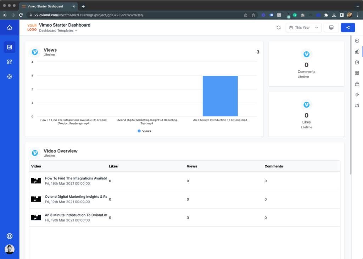Select Oviond Digital Marketing Insights row title
This screenshot has width=363, height=259.
click(76, 197)
